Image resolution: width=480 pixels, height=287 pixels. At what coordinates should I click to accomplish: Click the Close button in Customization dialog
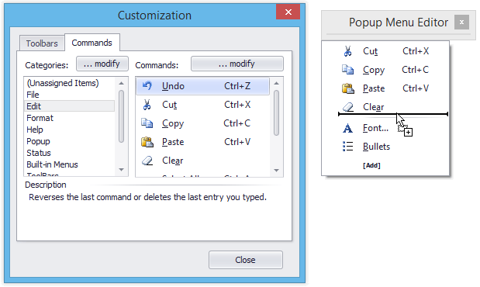click(246, 260)
